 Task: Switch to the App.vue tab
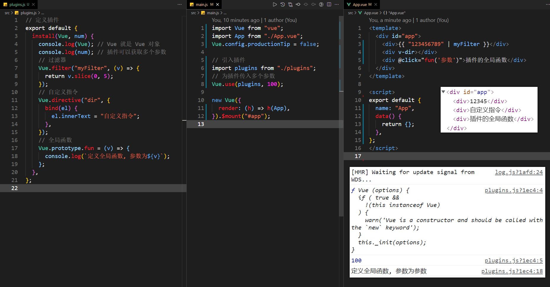pyautogui.click(x=362, y=4)
